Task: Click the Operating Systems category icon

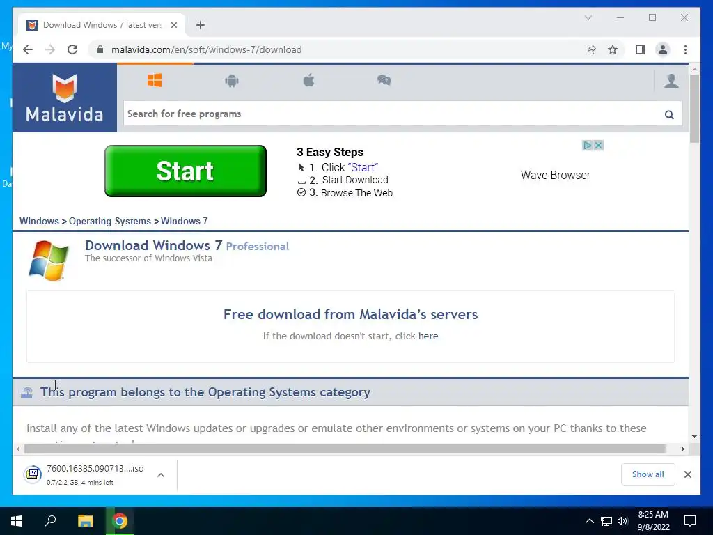Action: pos(27,393)
